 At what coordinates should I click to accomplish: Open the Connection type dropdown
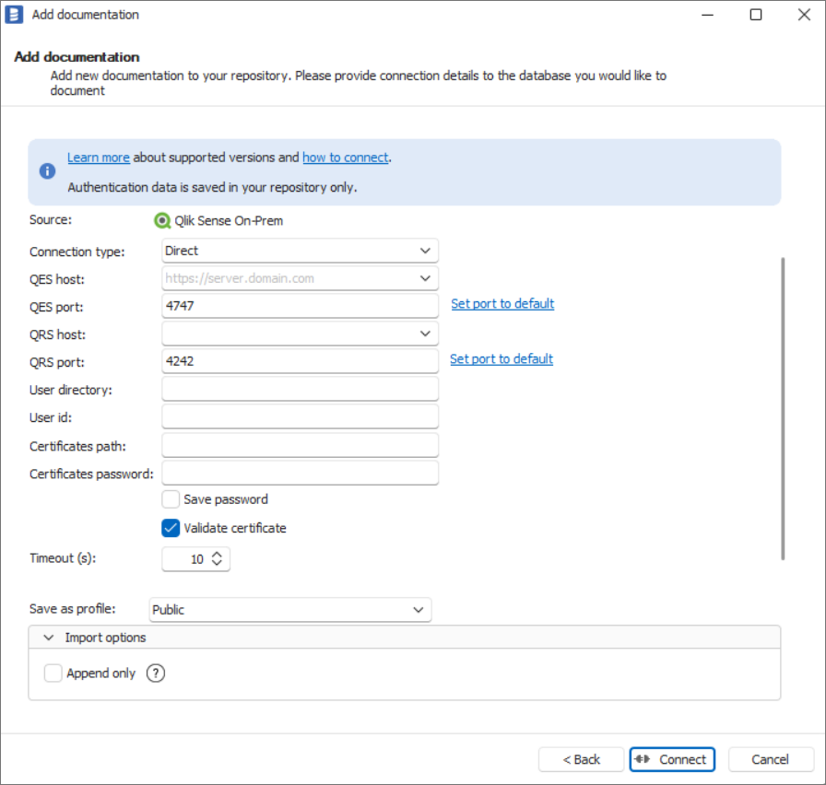(300, 251)
